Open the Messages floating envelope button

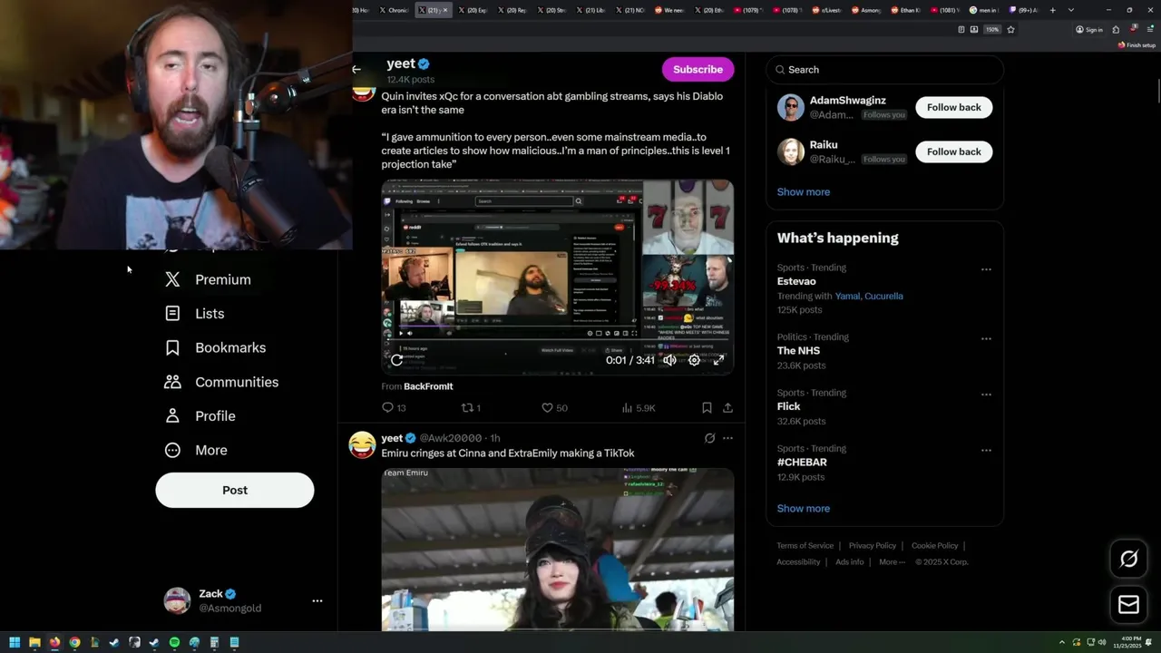pos(1128,605)
